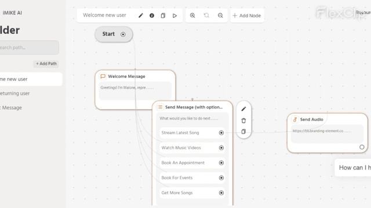Click the copy icon in the path toolbar

tap(163, 16)
